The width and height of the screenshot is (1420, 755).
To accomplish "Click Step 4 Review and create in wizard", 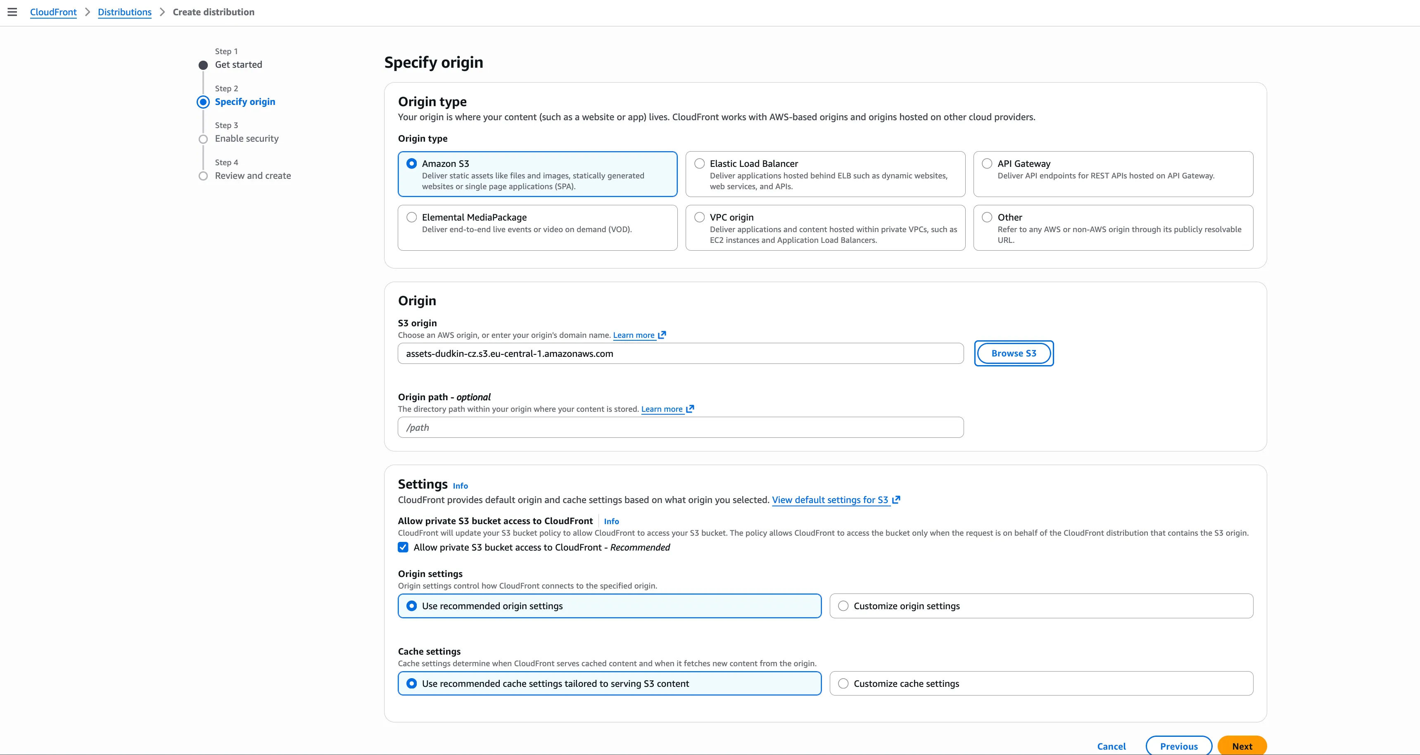I will [252, 176].
